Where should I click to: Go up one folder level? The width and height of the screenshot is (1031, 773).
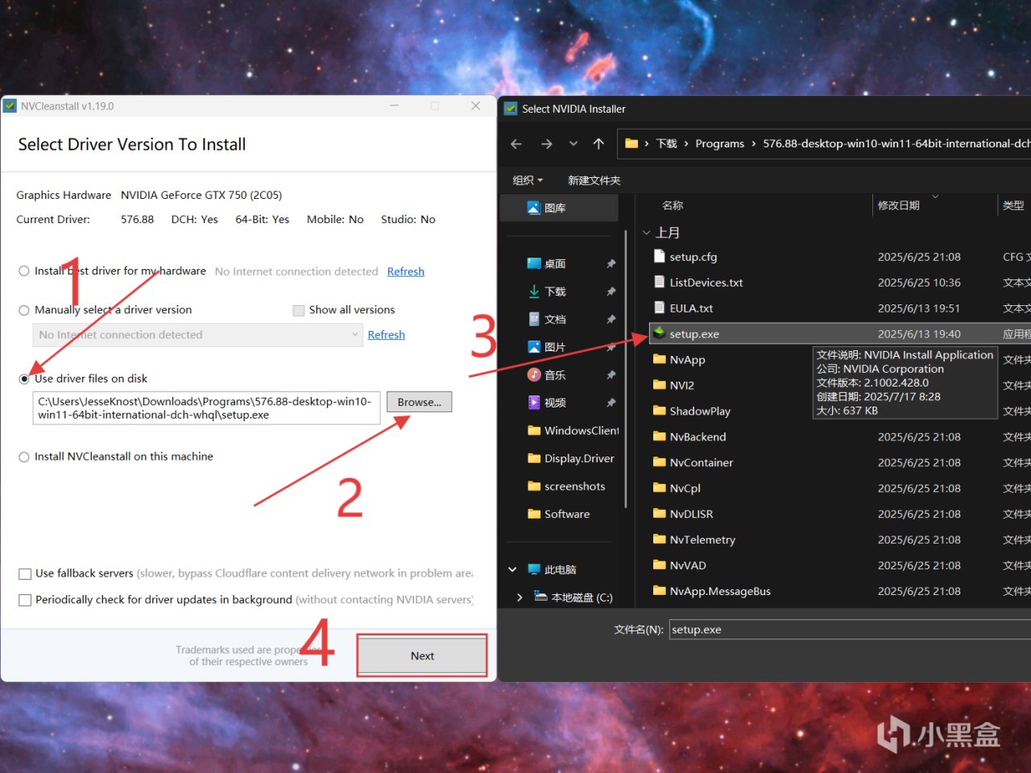point(598,144)
